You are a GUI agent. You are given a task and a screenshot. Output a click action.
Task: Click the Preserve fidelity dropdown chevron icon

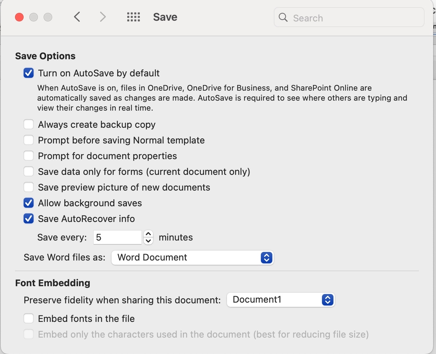(327, 300)
